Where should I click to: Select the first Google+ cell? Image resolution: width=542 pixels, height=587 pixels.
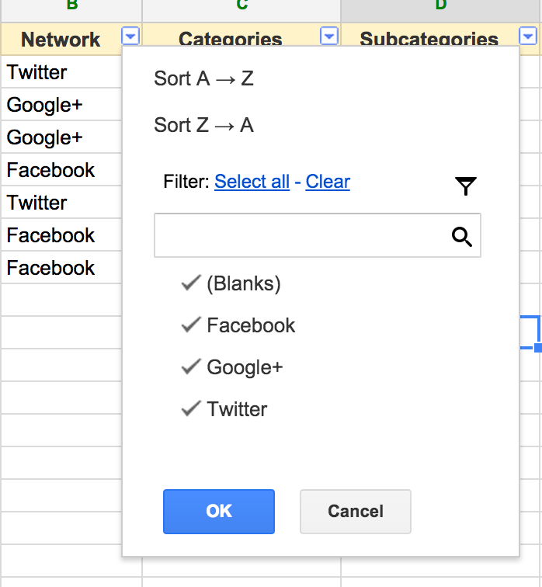point(44,105)
